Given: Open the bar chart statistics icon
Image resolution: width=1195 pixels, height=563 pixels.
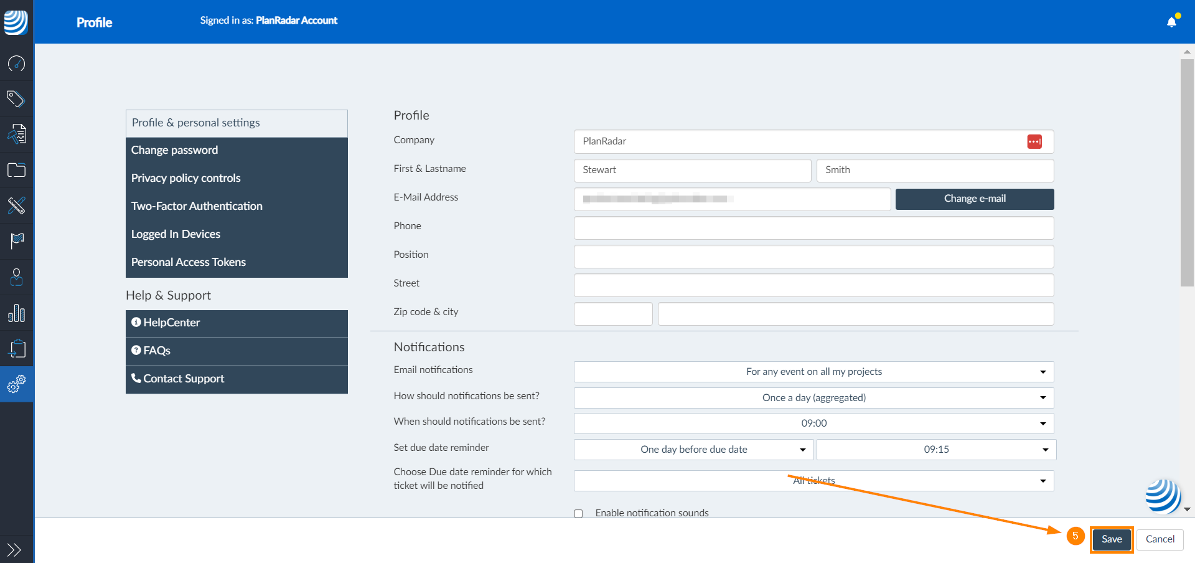Looking at the screenshot, I should coord(16,313).
